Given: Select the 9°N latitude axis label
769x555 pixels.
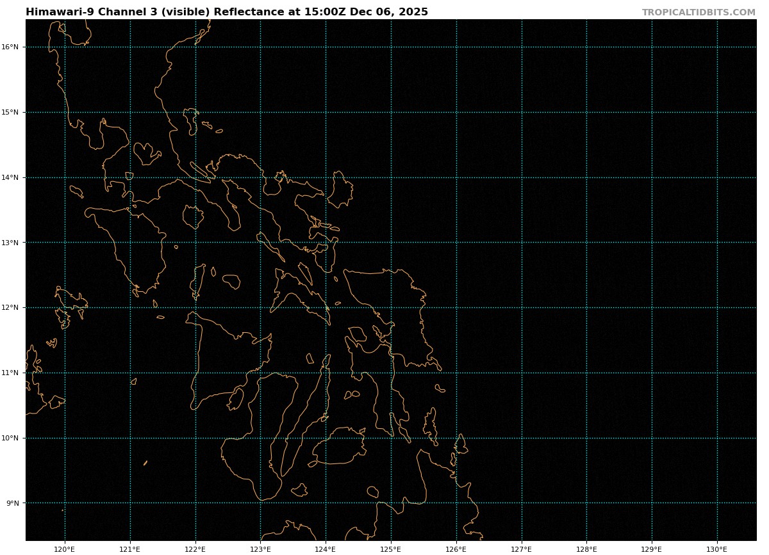Looking at the screenshot, I should 13,503.
